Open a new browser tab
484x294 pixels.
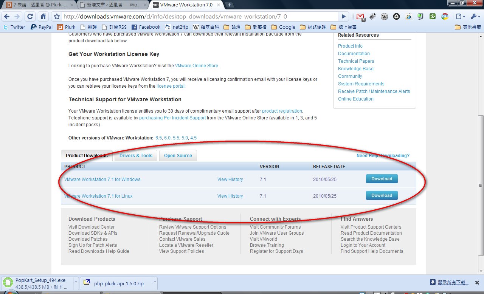(230, 5)
